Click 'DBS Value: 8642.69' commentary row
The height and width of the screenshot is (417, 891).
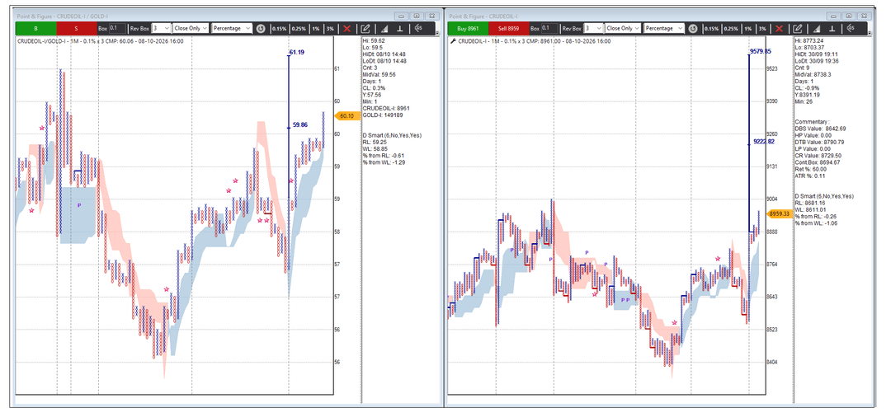[x=821, y=129]
